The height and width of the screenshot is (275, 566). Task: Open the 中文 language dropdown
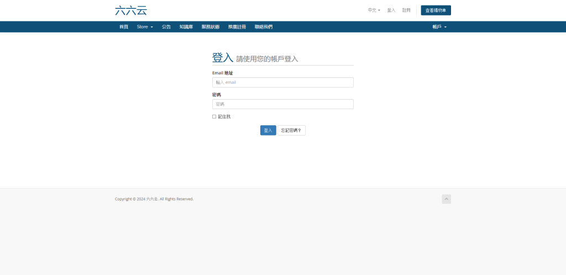point(374,10)
